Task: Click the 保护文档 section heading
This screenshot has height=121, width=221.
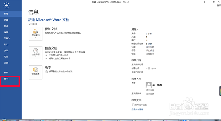Action: tap(51, 29)
